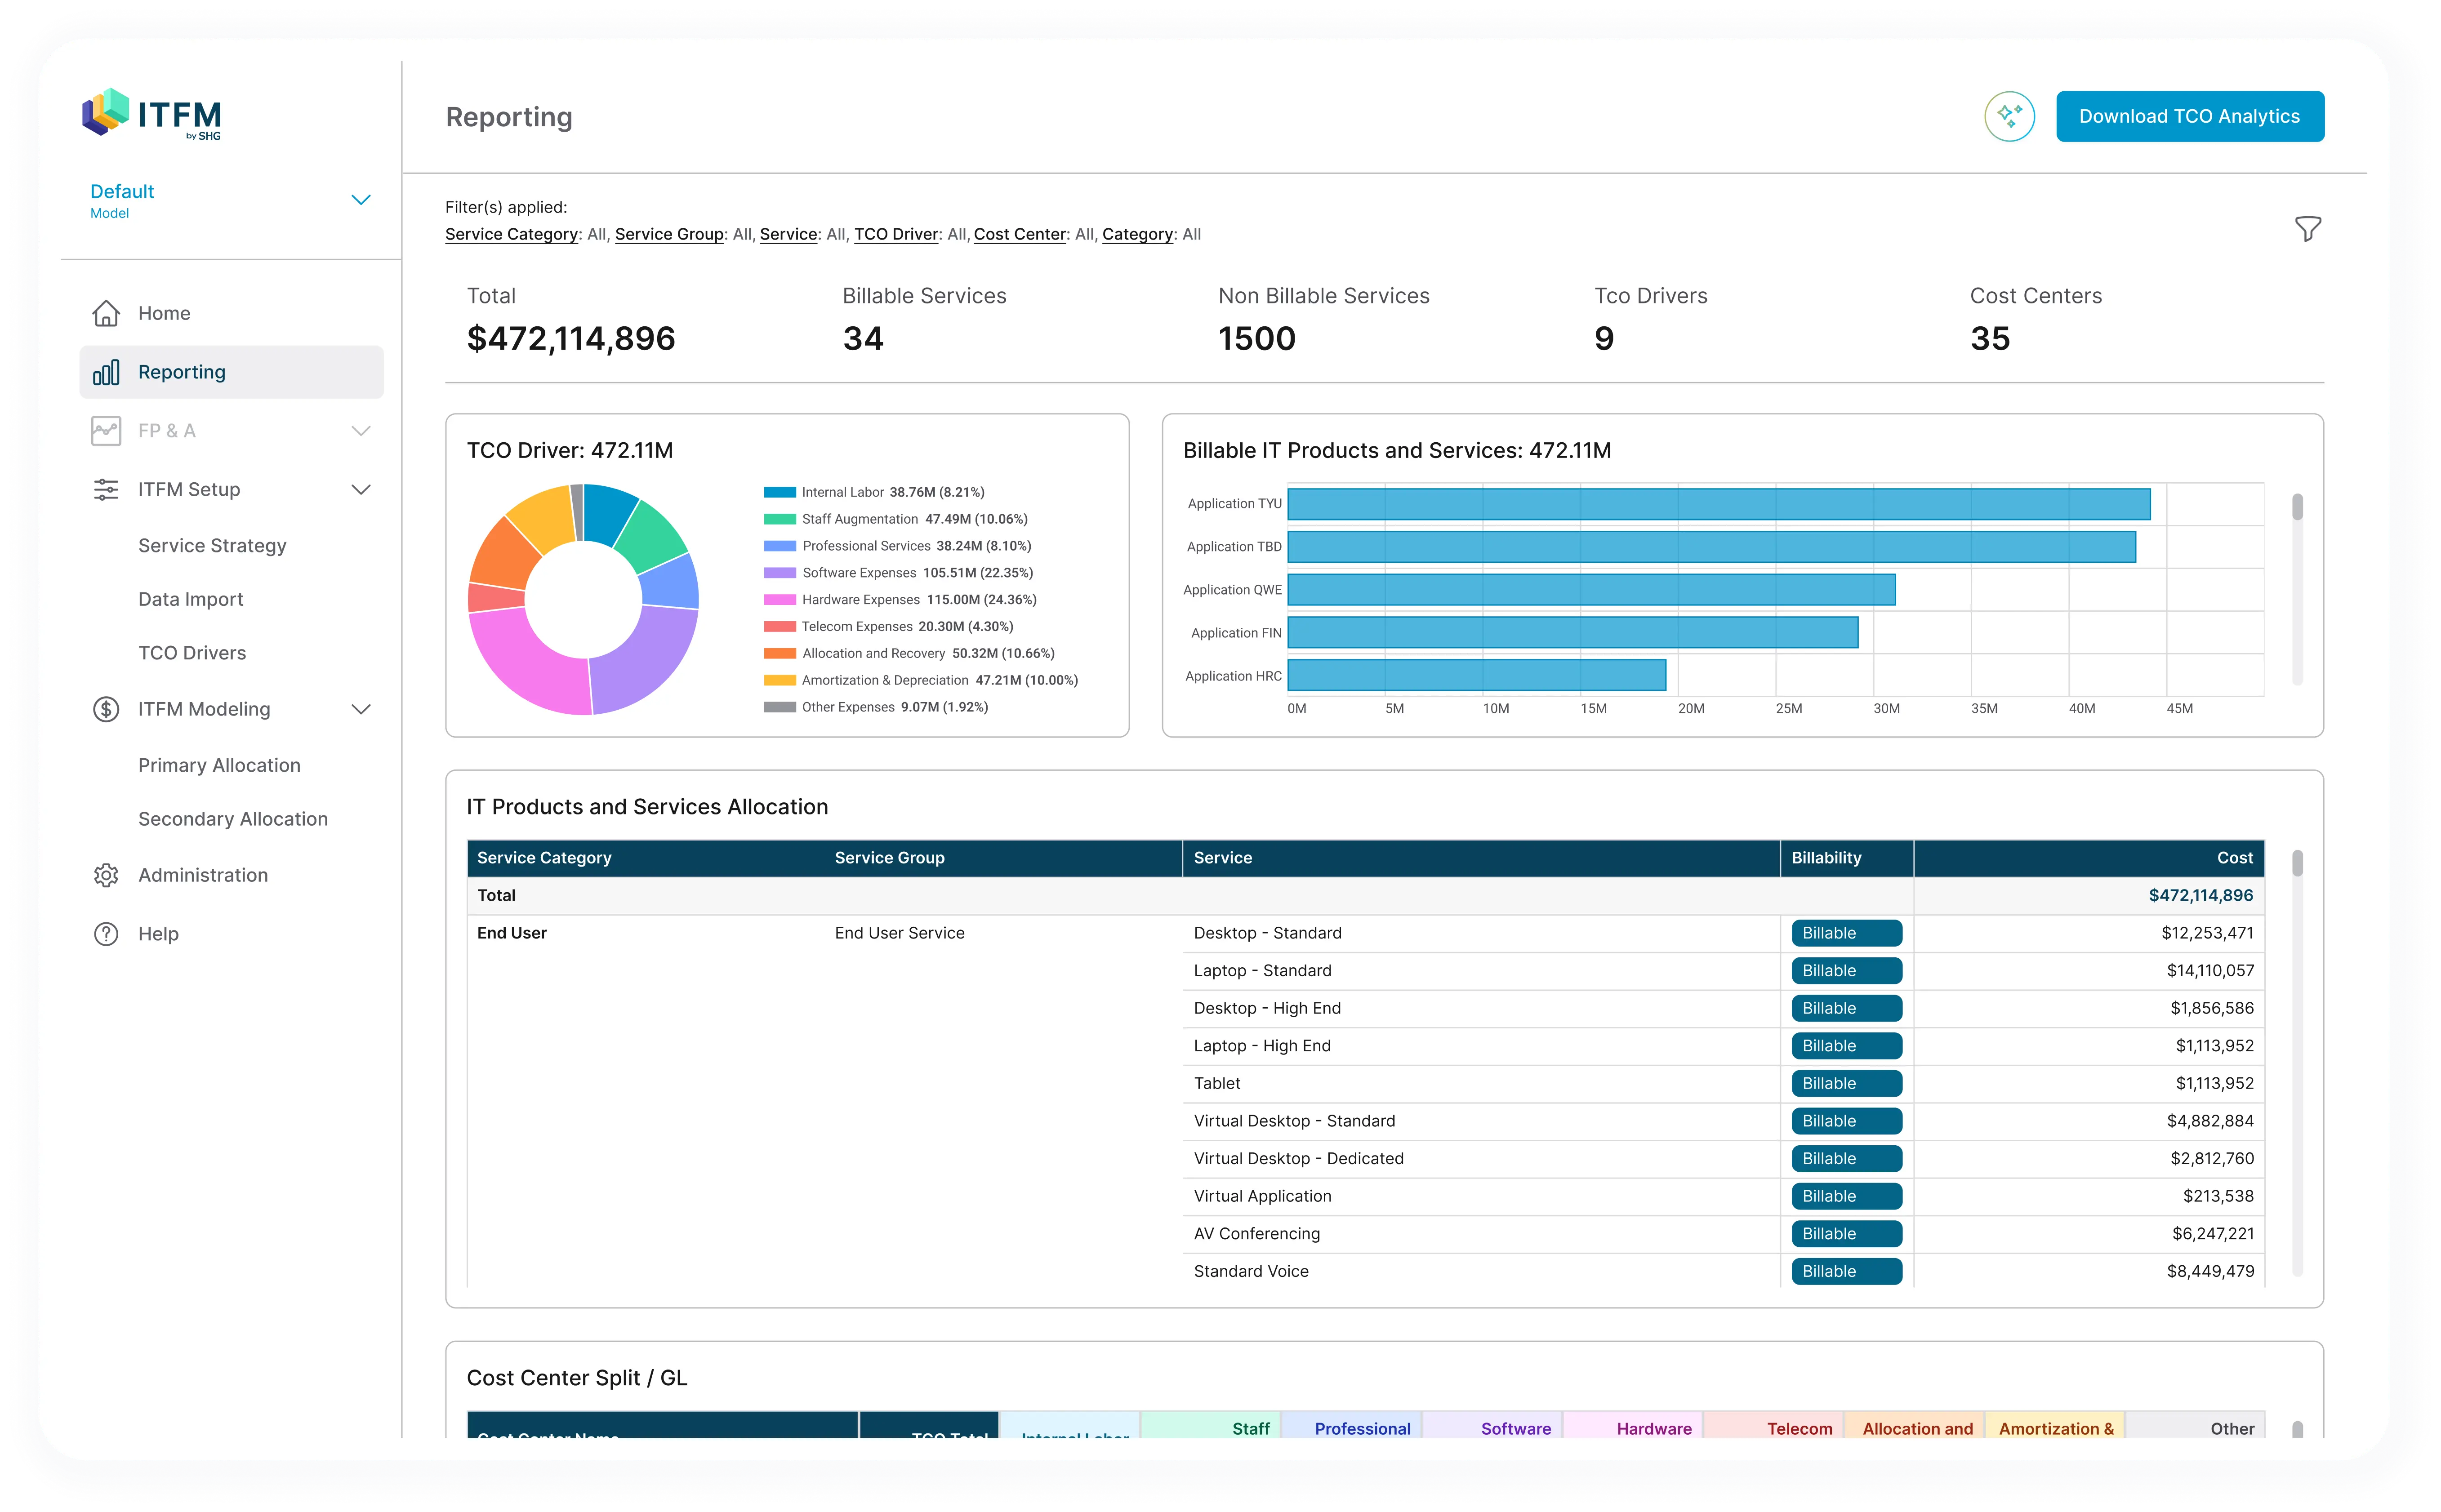
Task: Click the AI sparkle assistant icon
Action: [x=2009, y=117]
